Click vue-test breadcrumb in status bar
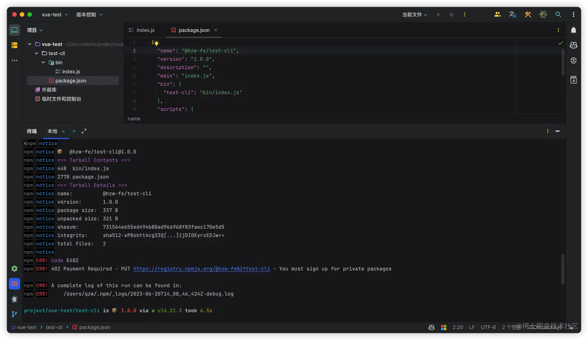Image resolution: width=588 pixels, height=340 pixels. point(24,327)
